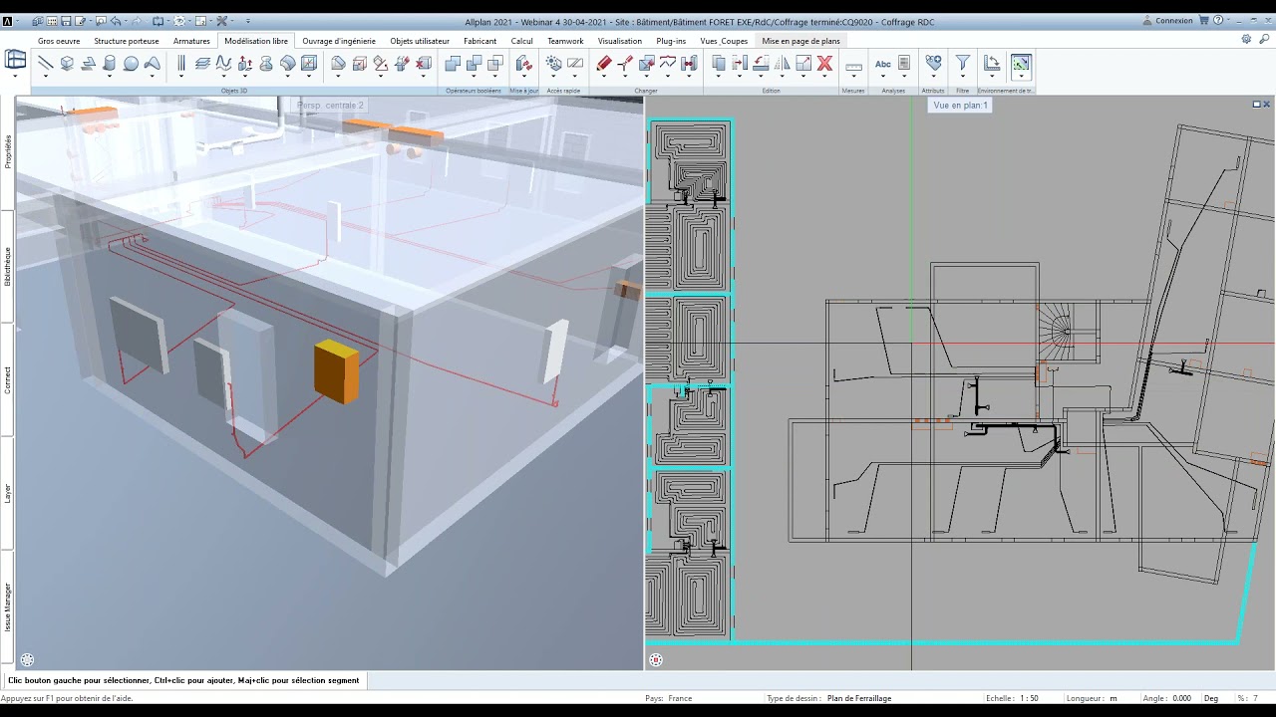Open the Vues_Coupes tab
The image size is (1276, 717).
pos(724,41)
